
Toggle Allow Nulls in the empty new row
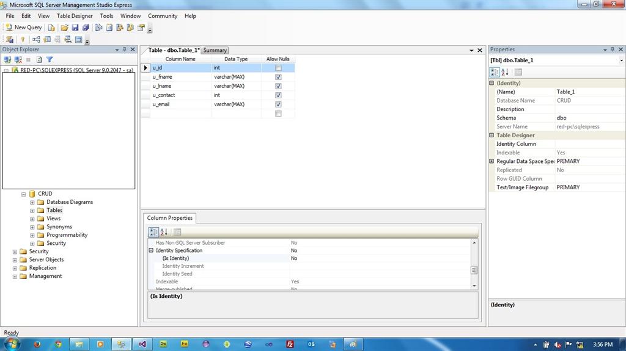(x=278, y=114)
